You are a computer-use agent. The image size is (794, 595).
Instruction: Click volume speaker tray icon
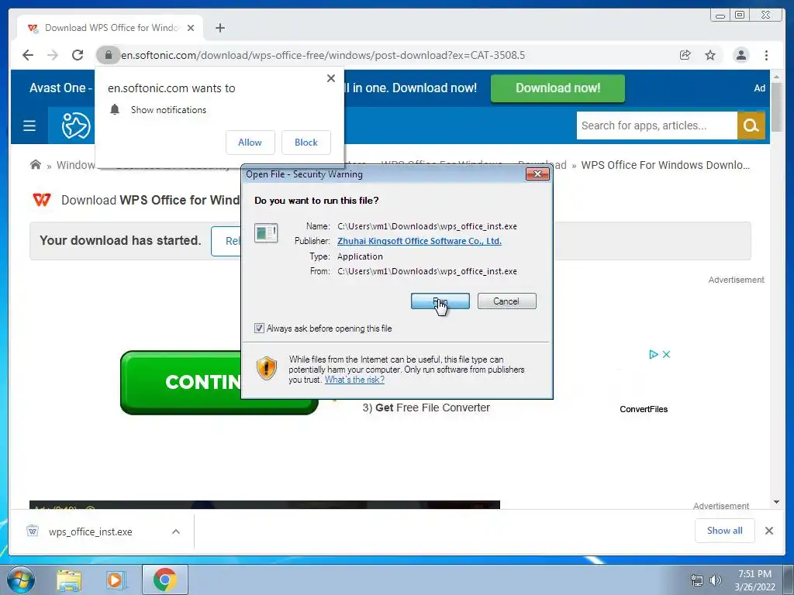(x=716, y=580)
